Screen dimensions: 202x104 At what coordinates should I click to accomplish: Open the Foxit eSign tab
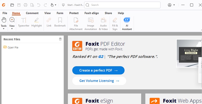coord(92,13)
